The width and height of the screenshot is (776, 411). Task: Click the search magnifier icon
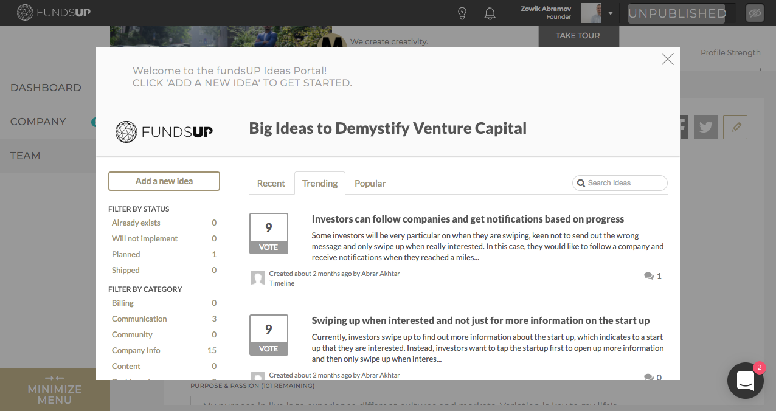click(581, 183)
